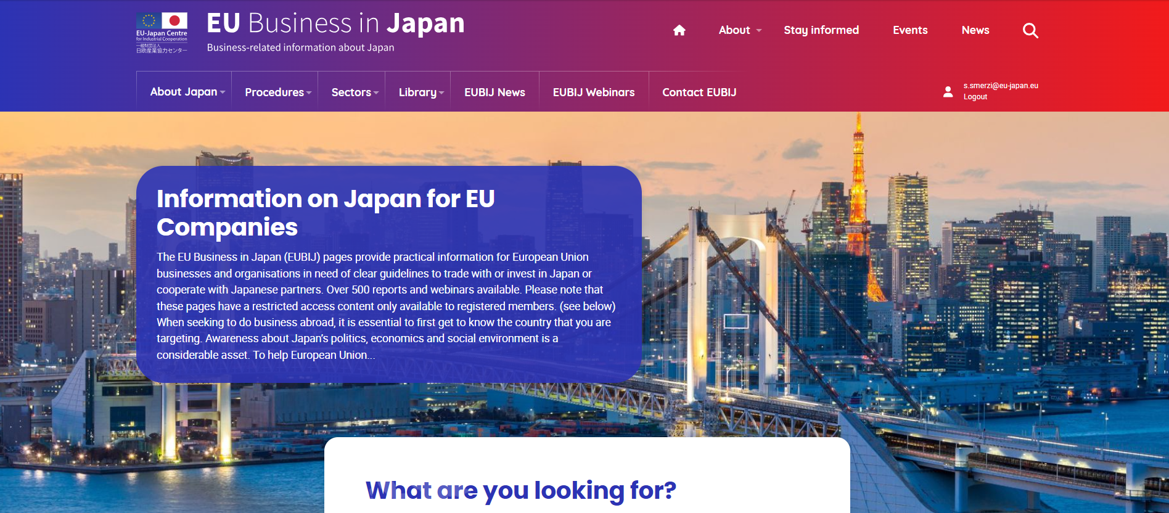1169x513 pixels.
Task: Expand the Sectors dropdown menu
Action: [x=354, y=92]
